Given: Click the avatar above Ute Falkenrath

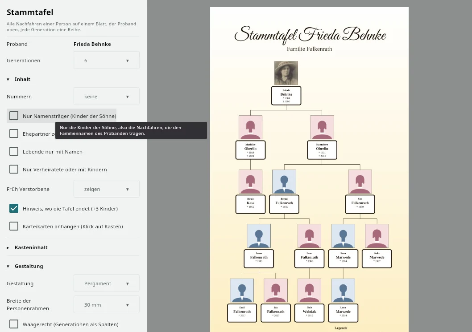Looking at the screenshot, I should [360, 182].
